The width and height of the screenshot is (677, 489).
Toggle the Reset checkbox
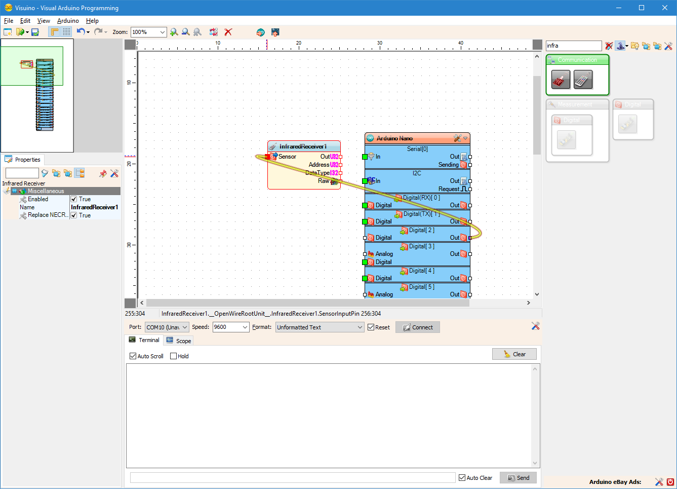[371, 327]
